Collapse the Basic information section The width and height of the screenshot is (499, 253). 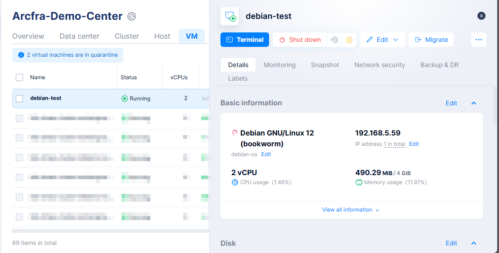pos(473,103)
